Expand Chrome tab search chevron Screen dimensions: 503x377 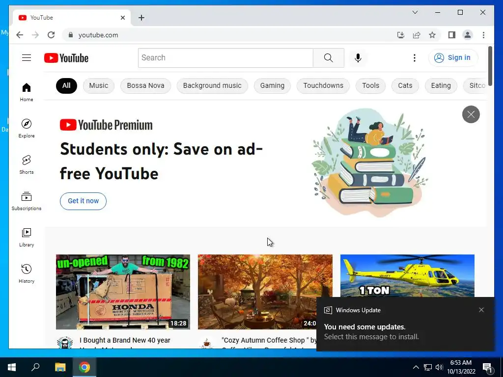click(415, 12)
